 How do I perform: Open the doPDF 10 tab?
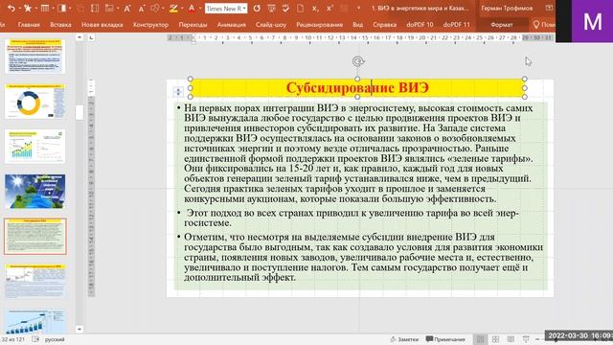click(x=420, y=25)
